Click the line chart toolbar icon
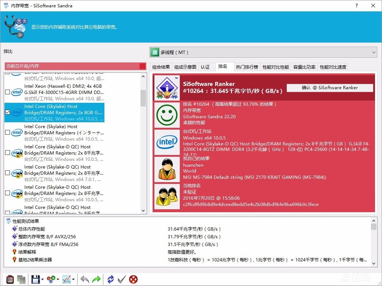Screen dimensions: 382x286 coord(67,279)
